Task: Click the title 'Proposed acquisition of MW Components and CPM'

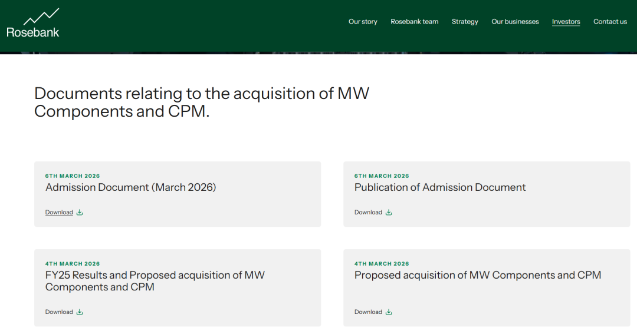Action: click(478, 275)
